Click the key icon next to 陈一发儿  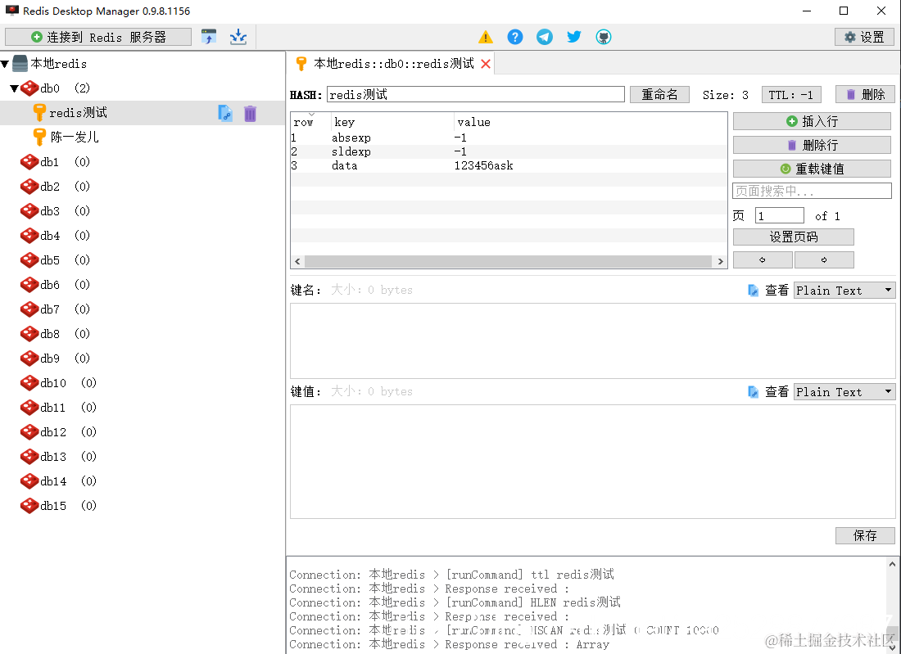coord(39,138)
